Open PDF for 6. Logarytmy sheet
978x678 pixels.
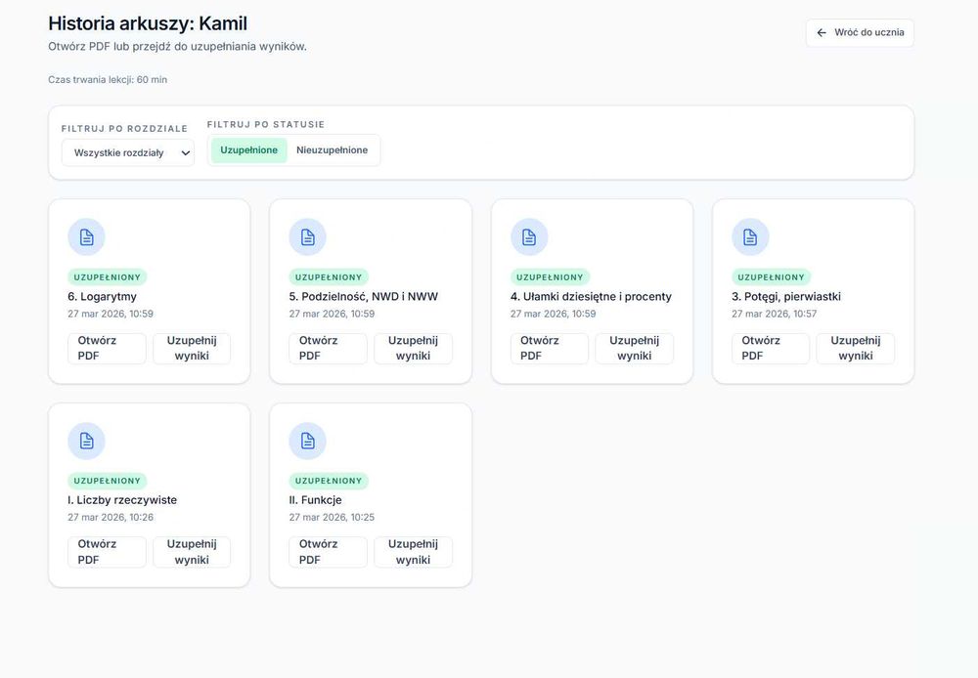107,349
